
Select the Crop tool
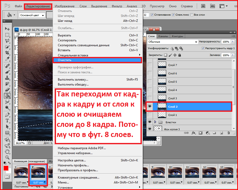pyautogui.click(x=7, y=53)
